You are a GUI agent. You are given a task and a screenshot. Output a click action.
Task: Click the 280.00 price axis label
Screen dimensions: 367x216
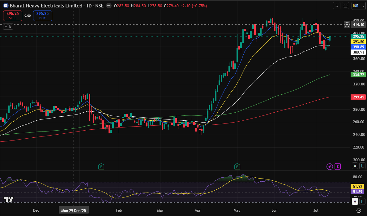click(359, 109)
